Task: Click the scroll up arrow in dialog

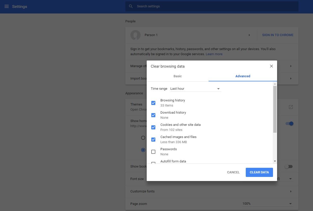Action: click(275, 84)
